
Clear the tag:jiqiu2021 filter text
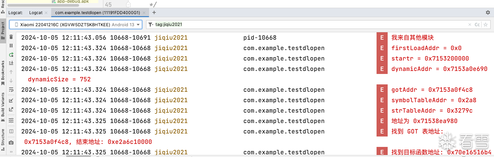click(470, 25)
